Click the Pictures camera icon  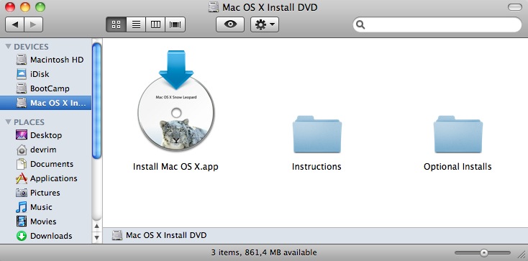click(22, 193)
